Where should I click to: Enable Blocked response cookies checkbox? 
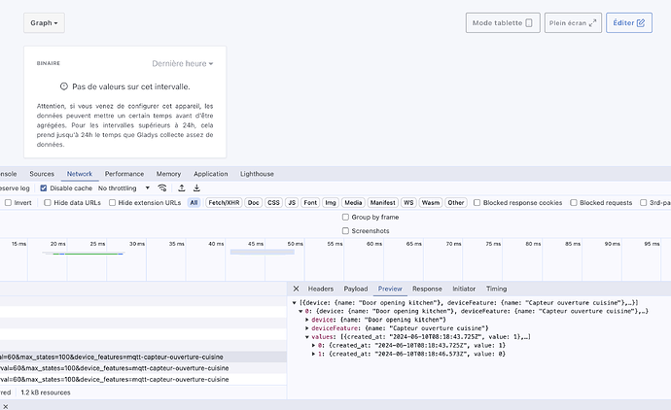click(477, 203)
